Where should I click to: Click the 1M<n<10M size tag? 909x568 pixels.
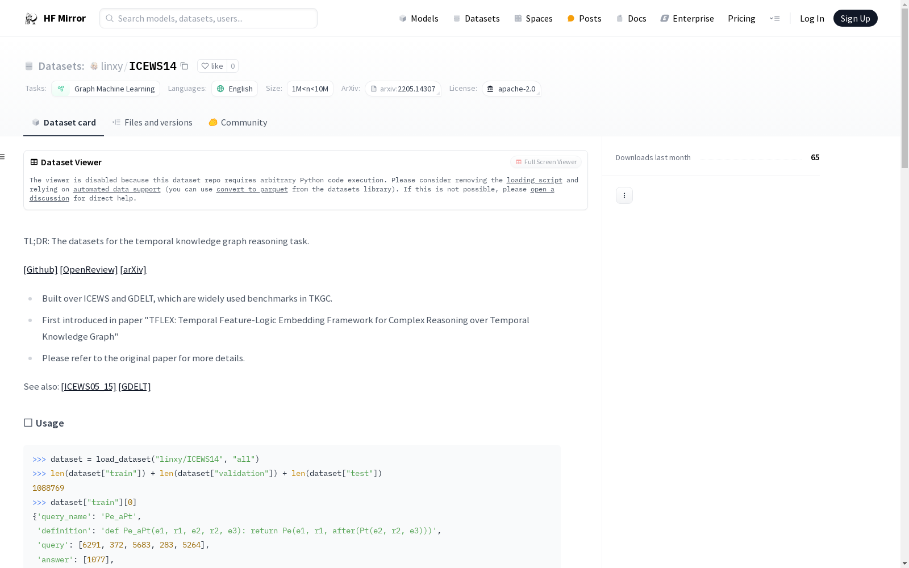pyautogui.click(x=310, y=89)
